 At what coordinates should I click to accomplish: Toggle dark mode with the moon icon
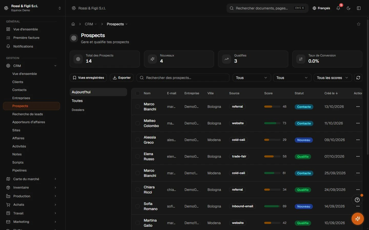click(x=348, y=8)
